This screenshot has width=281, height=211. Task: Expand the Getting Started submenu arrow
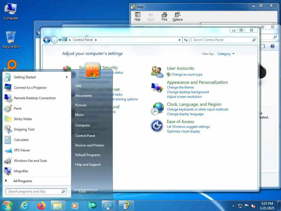click(x=67, y=77)
